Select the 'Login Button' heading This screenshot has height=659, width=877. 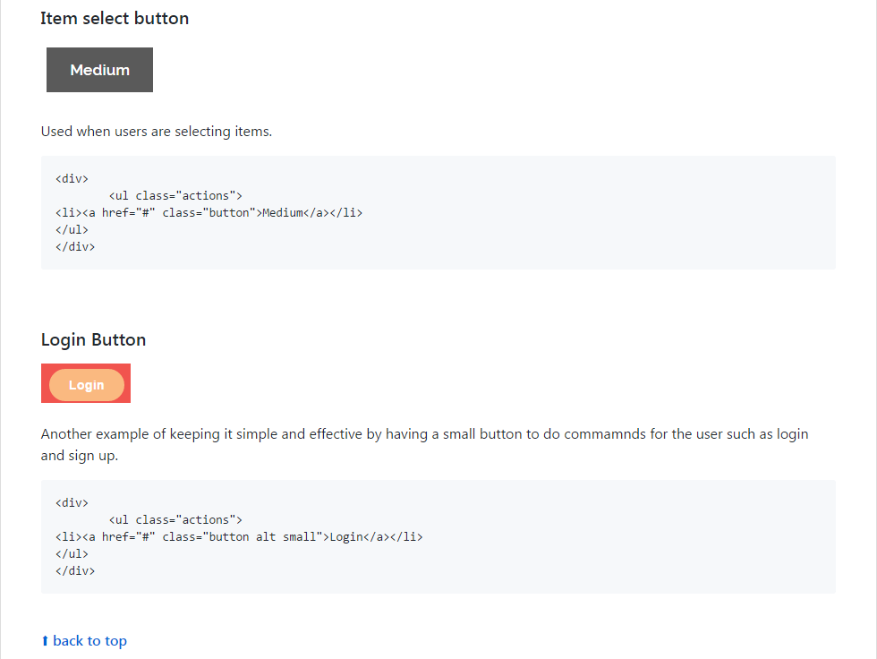point(93,339)
